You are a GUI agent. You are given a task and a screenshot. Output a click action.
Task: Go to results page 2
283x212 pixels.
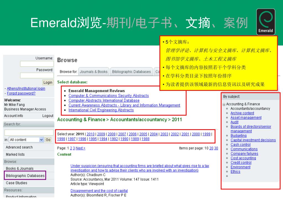(x=71, y=148)
